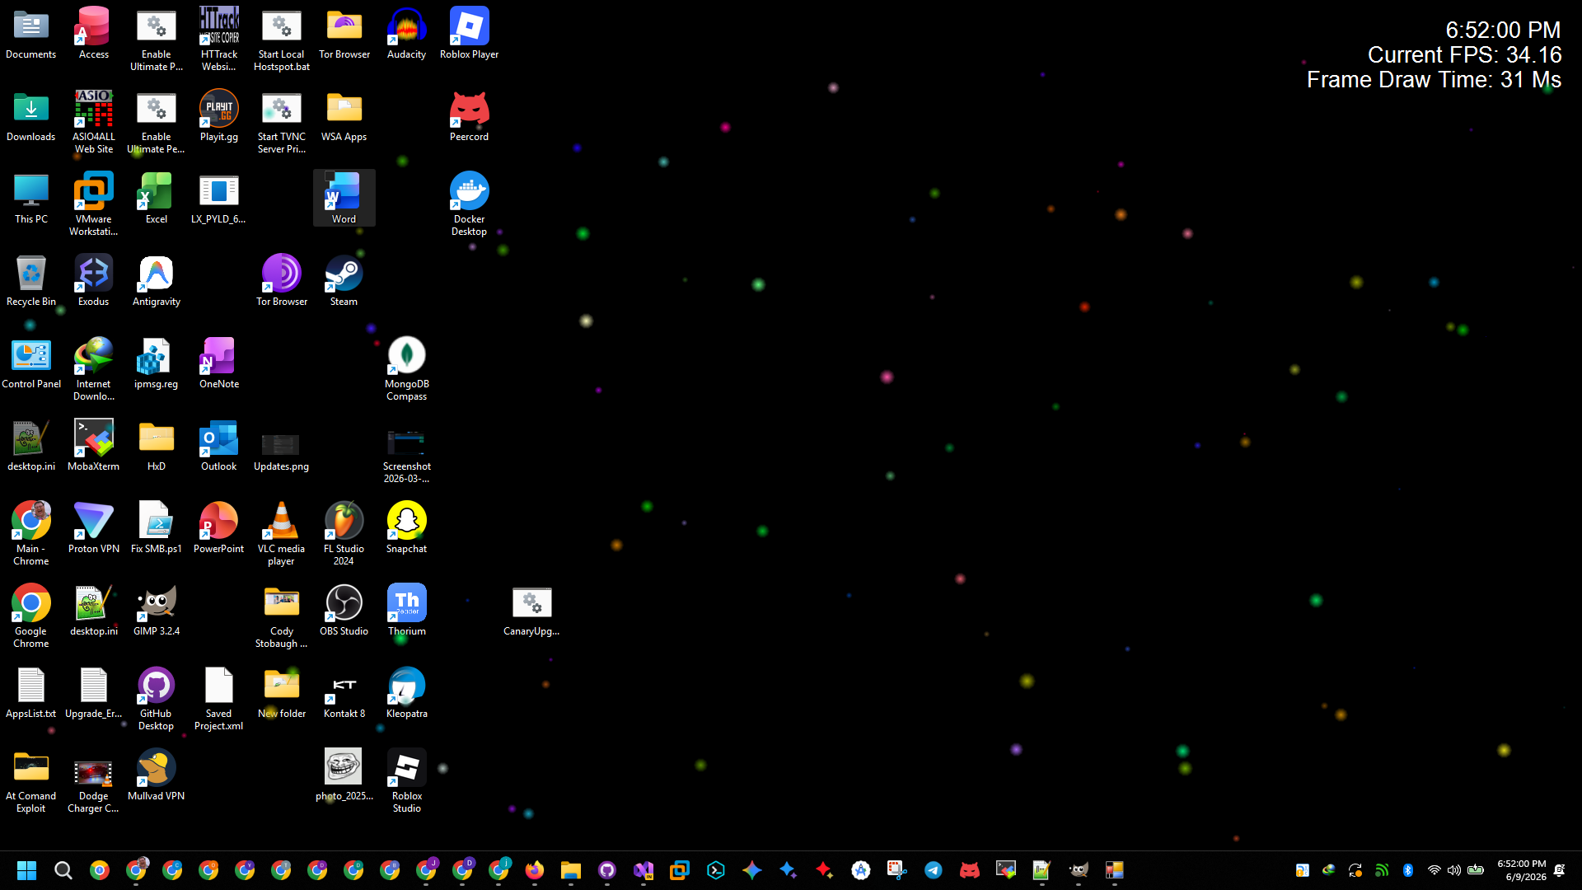The image size is (1582, 890).
Task: Open the Outlook desktop icon
Action: coord(218,445)
